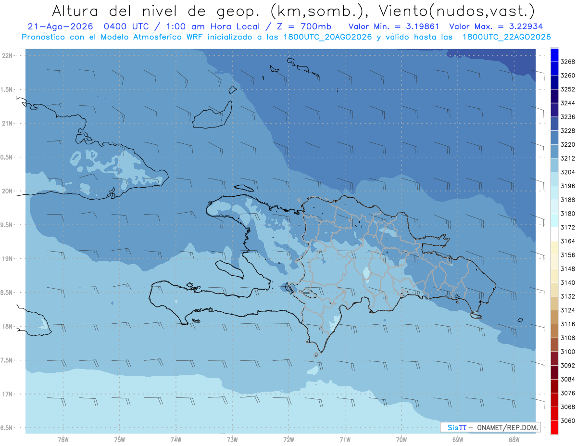Click the '69W' longitude label

pyautogui.click(x=457, y=439)
